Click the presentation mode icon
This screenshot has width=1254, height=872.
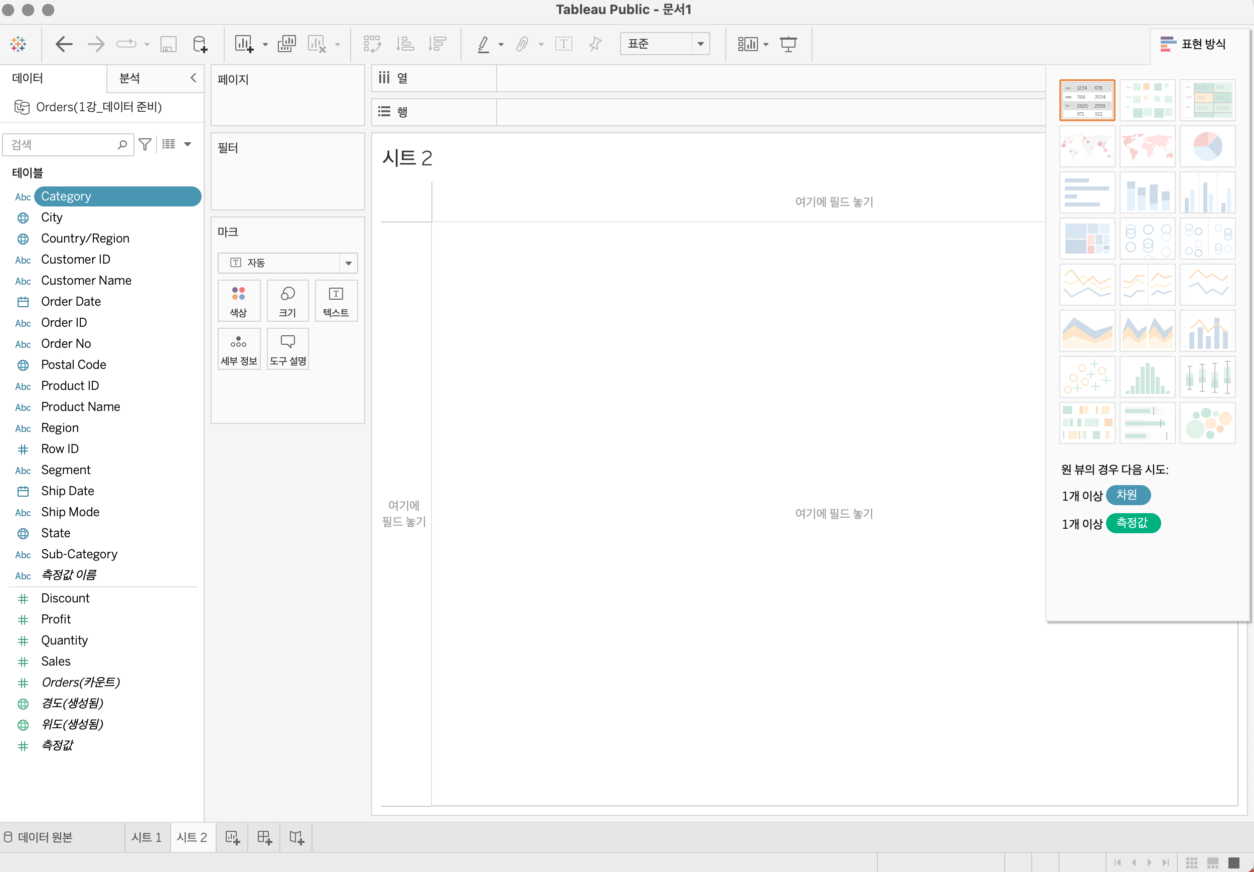pos(788,44)
